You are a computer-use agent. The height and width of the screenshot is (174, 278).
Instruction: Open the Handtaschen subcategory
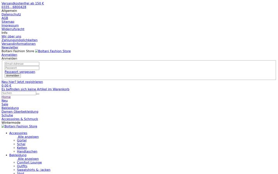click(x=27, y=152)
